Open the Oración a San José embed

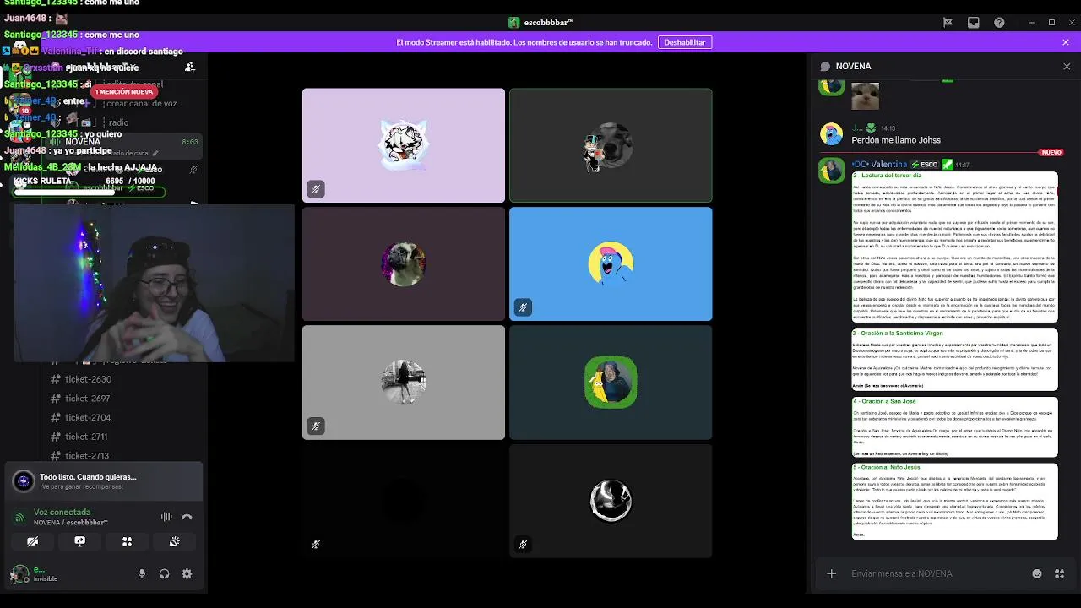pos(954,427)
